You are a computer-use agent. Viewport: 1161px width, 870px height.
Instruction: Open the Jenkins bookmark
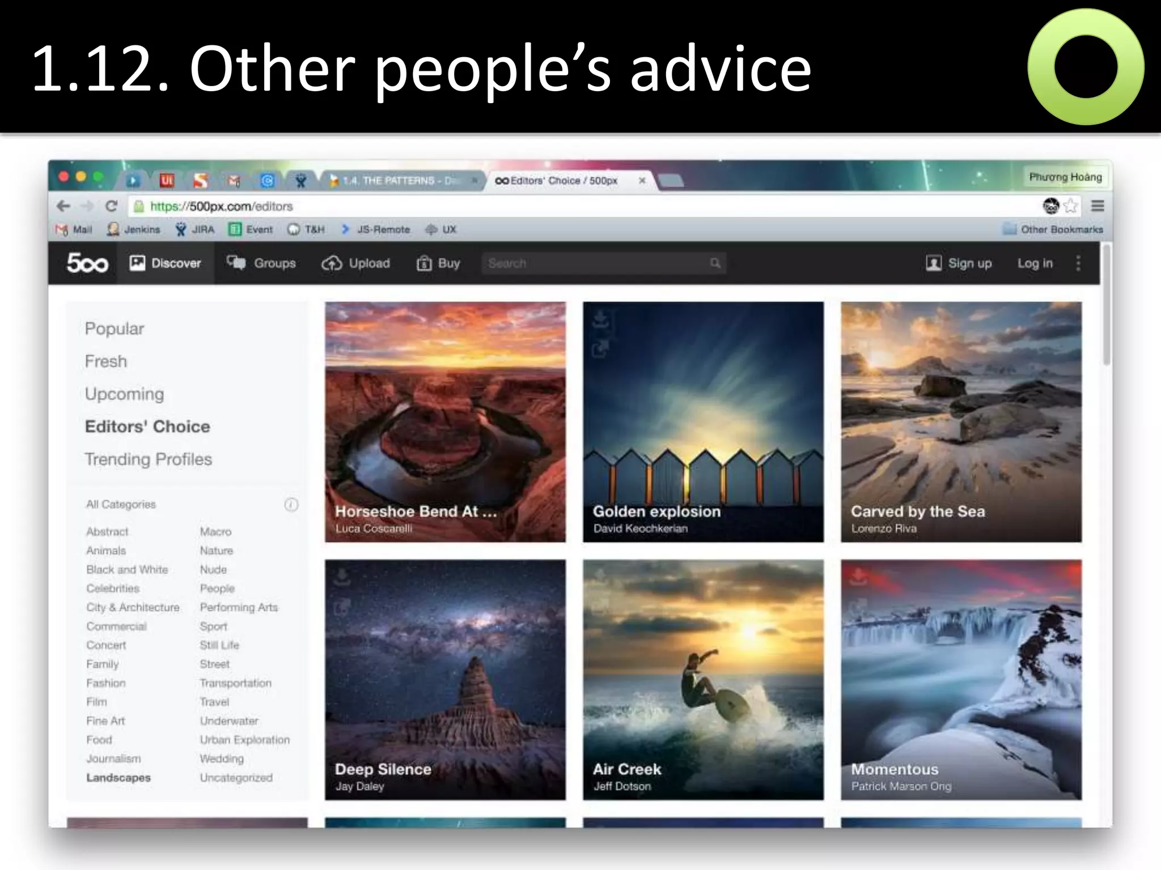coord(134,229)
